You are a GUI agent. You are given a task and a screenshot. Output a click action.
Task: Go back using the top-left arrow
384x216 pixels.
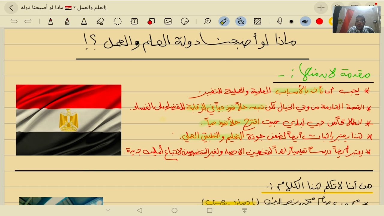[x=11, y=8]
